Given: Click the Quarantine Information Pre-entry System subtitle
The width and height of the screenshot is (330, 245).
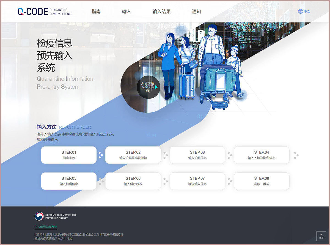Looking at the screenshot, I should (65, 83).
